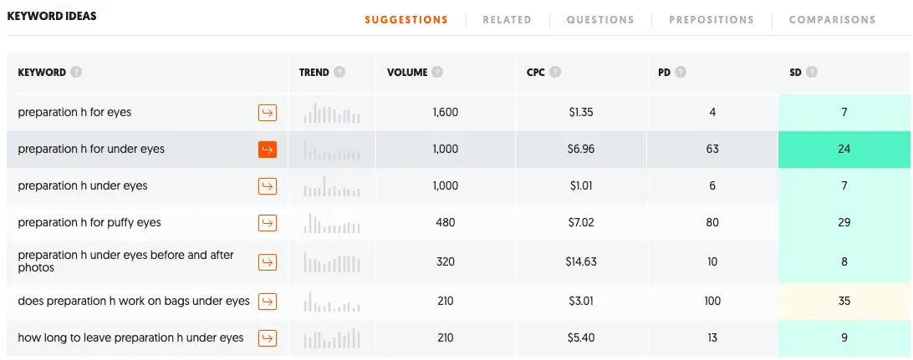Open arrow icon for 'preparation h for eyes'

268,112
